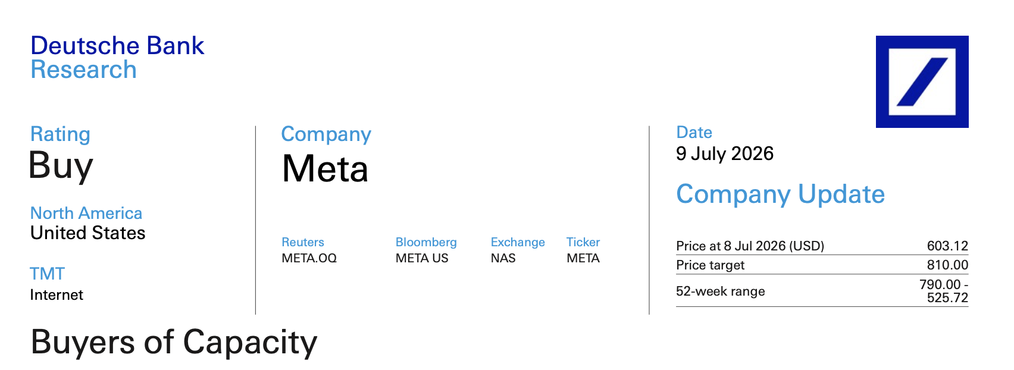Click the Meta company name
The height and width of the screenshot is (370, 1014).
pos(325,169)
